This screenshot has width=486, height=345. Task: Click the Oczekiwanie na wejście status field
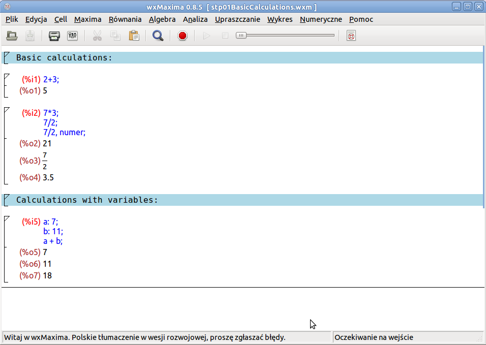pyautogui.click(x=407, y=337)
